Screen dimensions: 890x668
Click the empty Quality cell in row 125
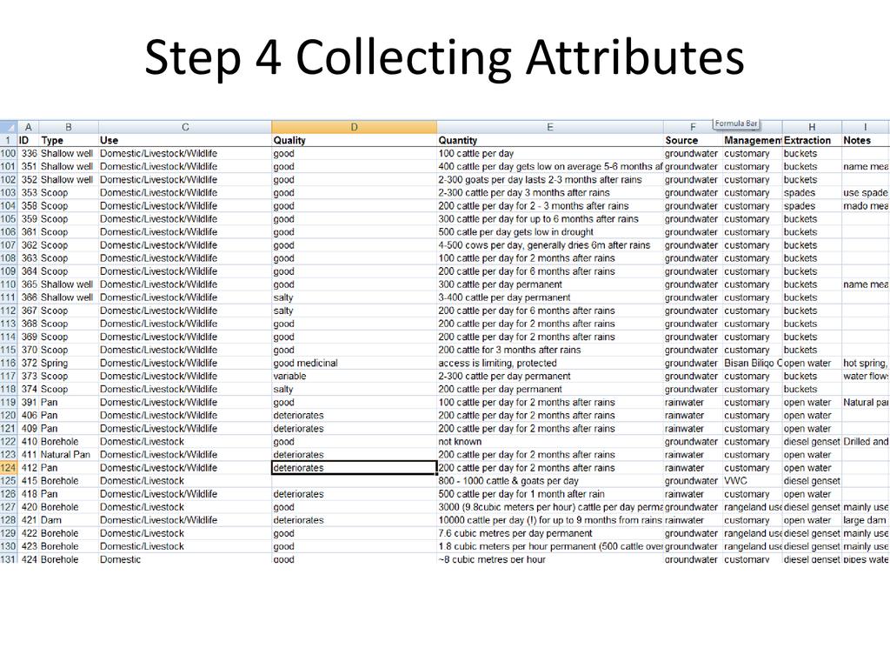[x=354, y=481]
